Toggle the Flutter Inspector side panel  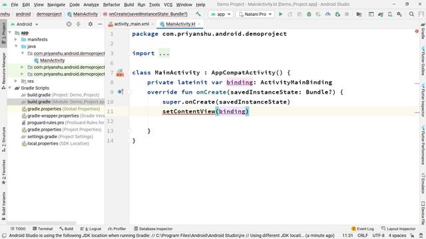point(423,100)
